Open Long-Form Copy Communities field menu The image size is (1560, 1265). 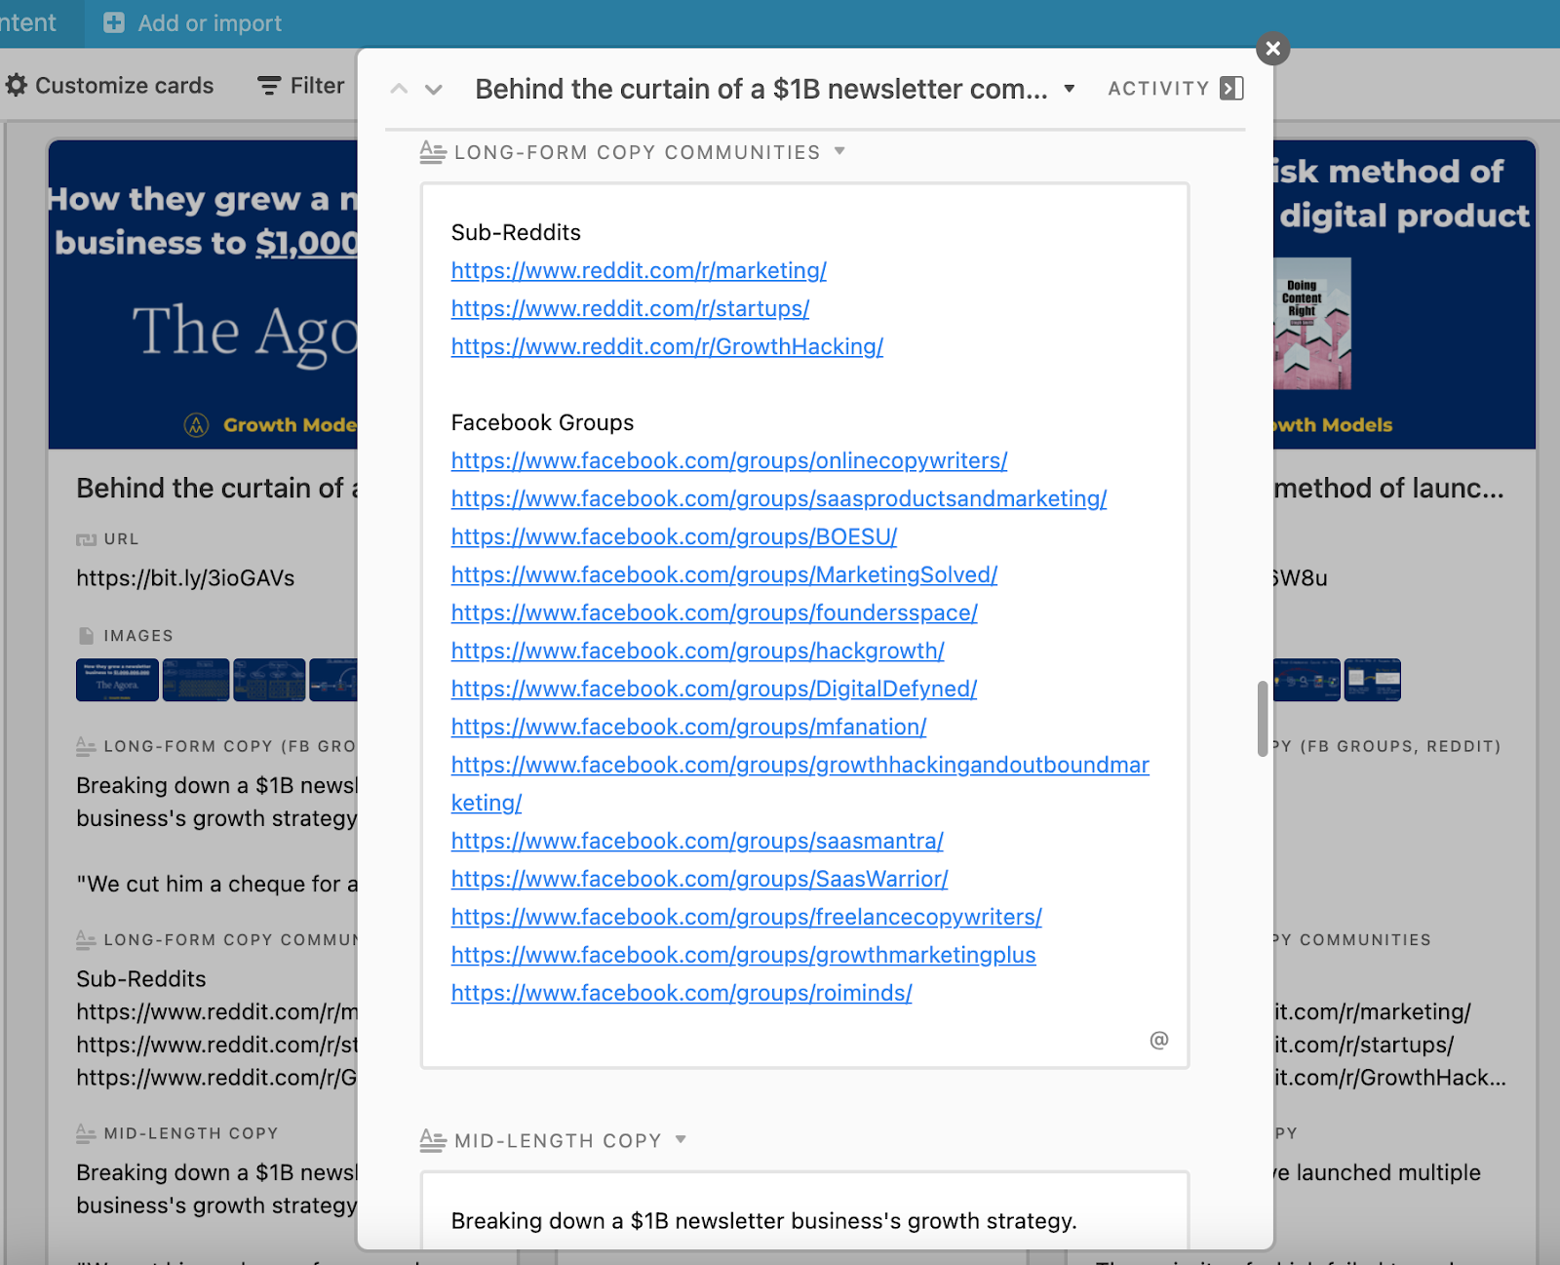(839, 151)
